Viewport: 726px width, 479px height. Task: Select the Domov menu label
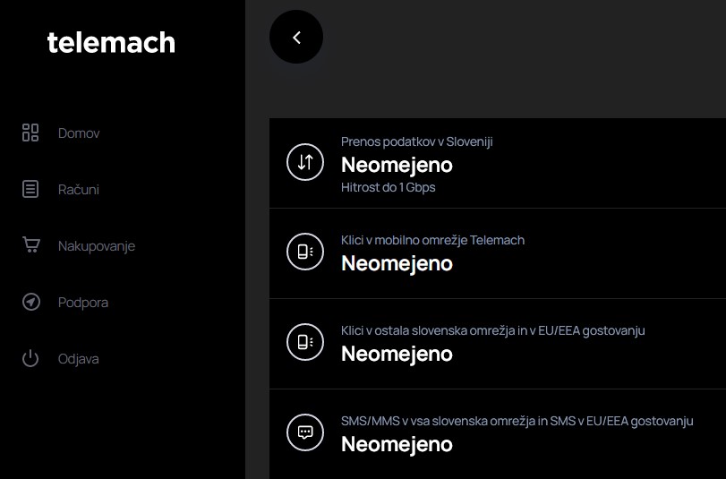click(79, 133)
